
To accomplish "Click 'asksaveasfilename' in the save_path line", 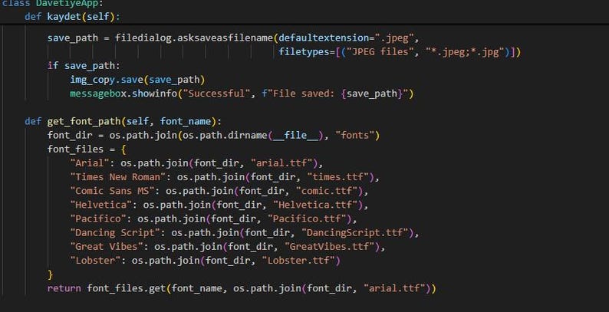I will click(225, 38).
